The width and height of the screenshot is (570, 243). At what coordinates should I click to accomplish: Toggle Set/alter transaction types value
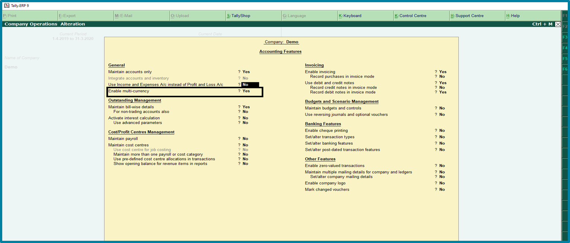[442, 137]
